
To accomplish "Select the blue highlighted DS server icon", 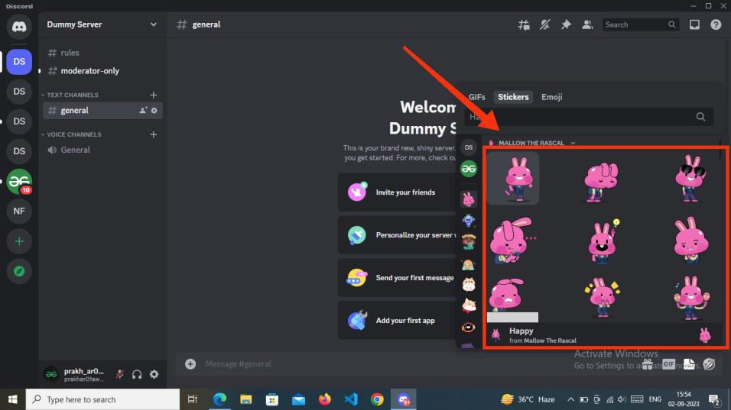I will pyautogui.click(x=19, y=61).
